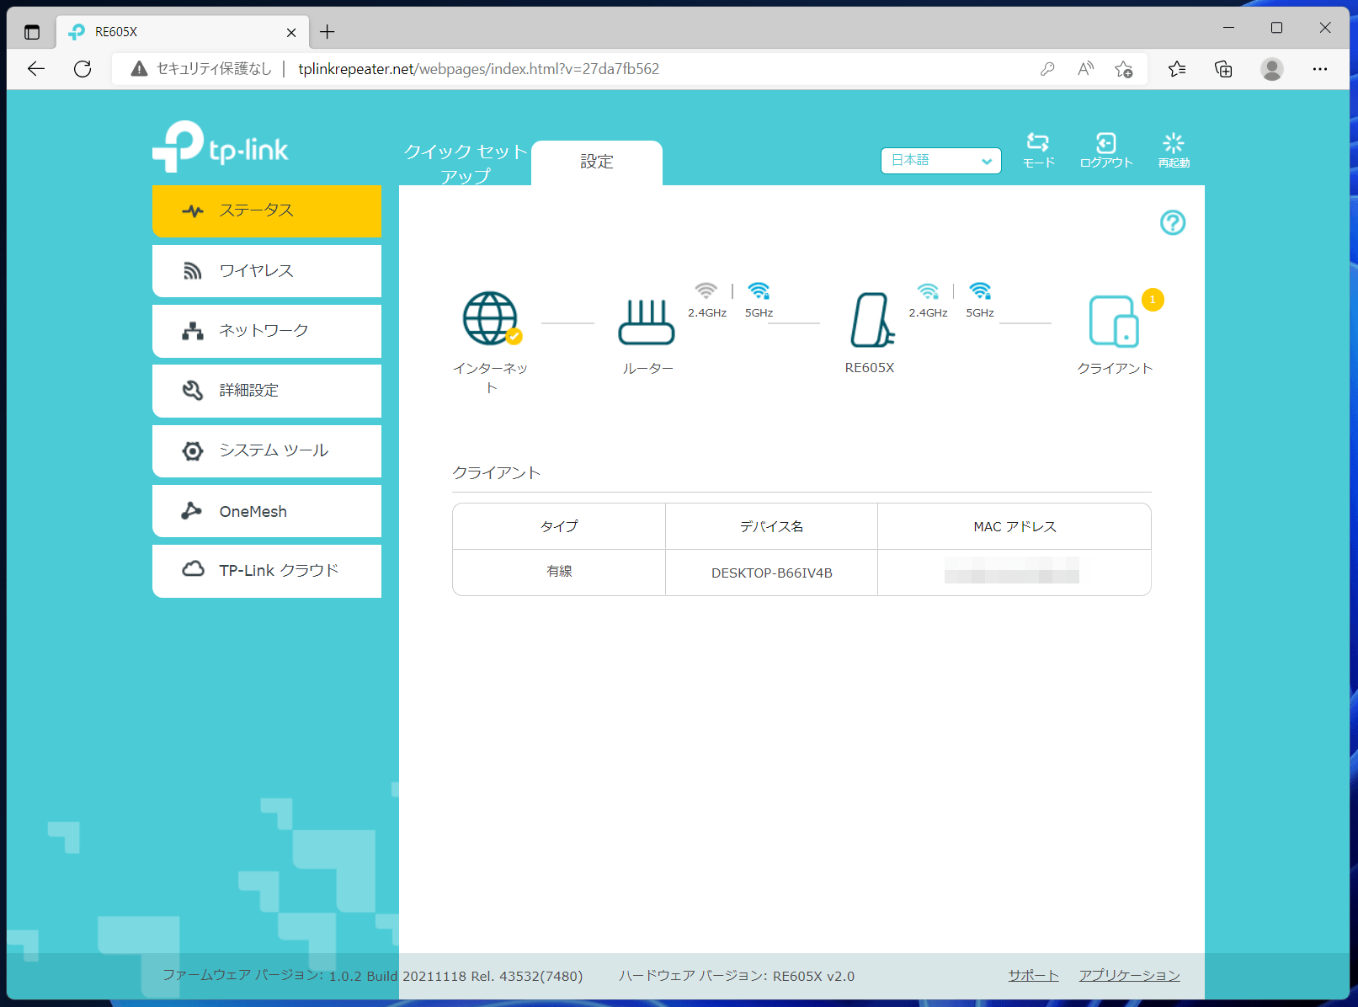Open the 詳細設定 sidebar menu

[x=267, y=391]
